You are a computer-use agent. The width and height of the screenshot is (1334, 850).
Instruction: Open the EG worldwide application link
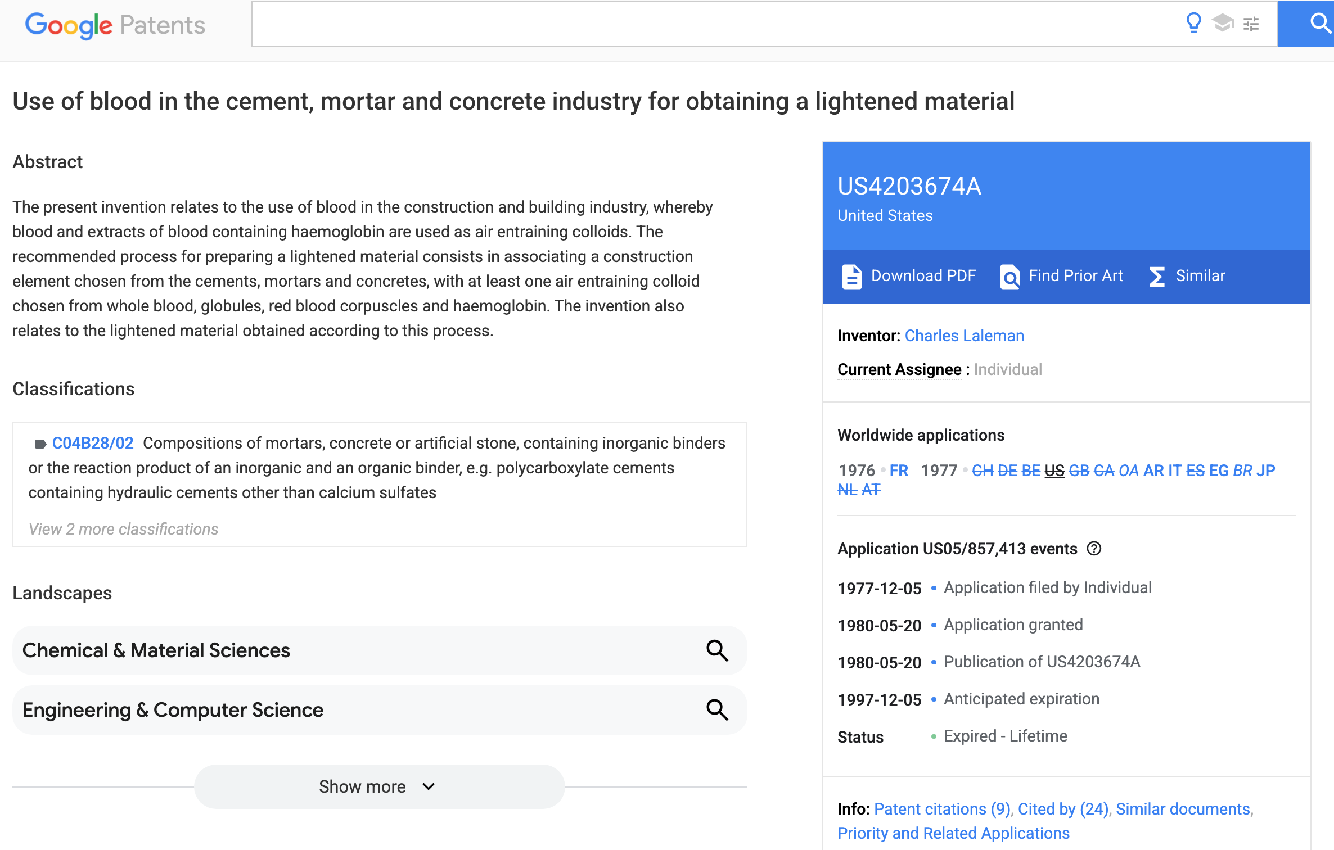tap(1219, 471)
